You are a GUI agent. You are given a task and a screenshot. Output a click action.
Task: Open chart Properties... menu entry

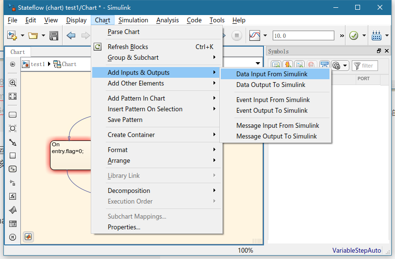157,227
